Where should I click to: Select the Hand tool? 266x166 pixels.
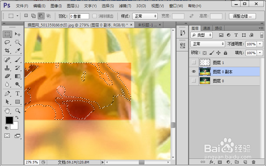point(7,111)
